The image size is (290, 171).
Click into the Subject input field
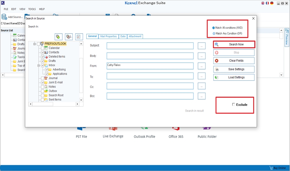point(150,46)
